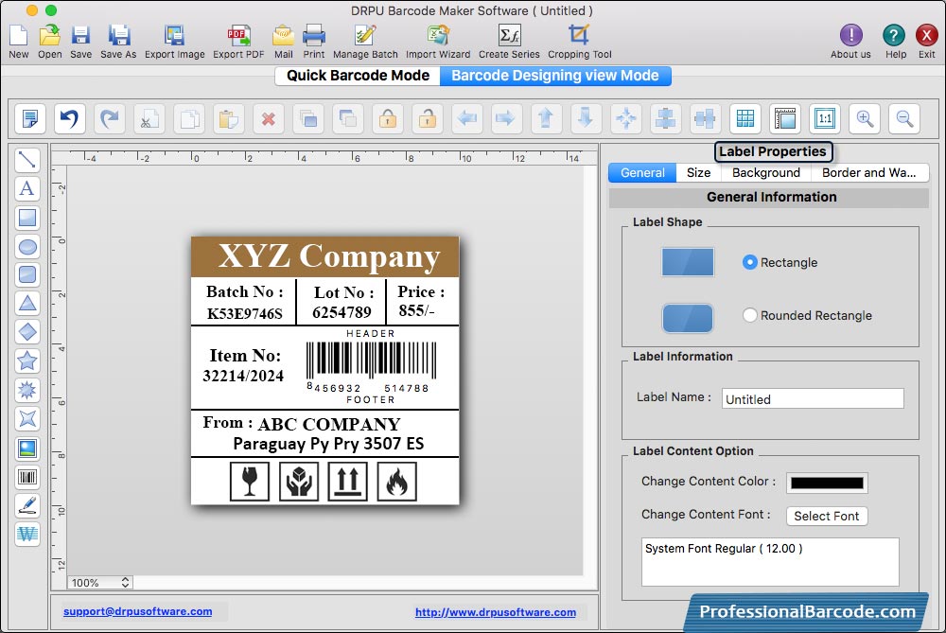This screenshot has height=633, width=946.
Task: Click the rectangle shape preview thumbnail
Action: (x=688, y=262)
